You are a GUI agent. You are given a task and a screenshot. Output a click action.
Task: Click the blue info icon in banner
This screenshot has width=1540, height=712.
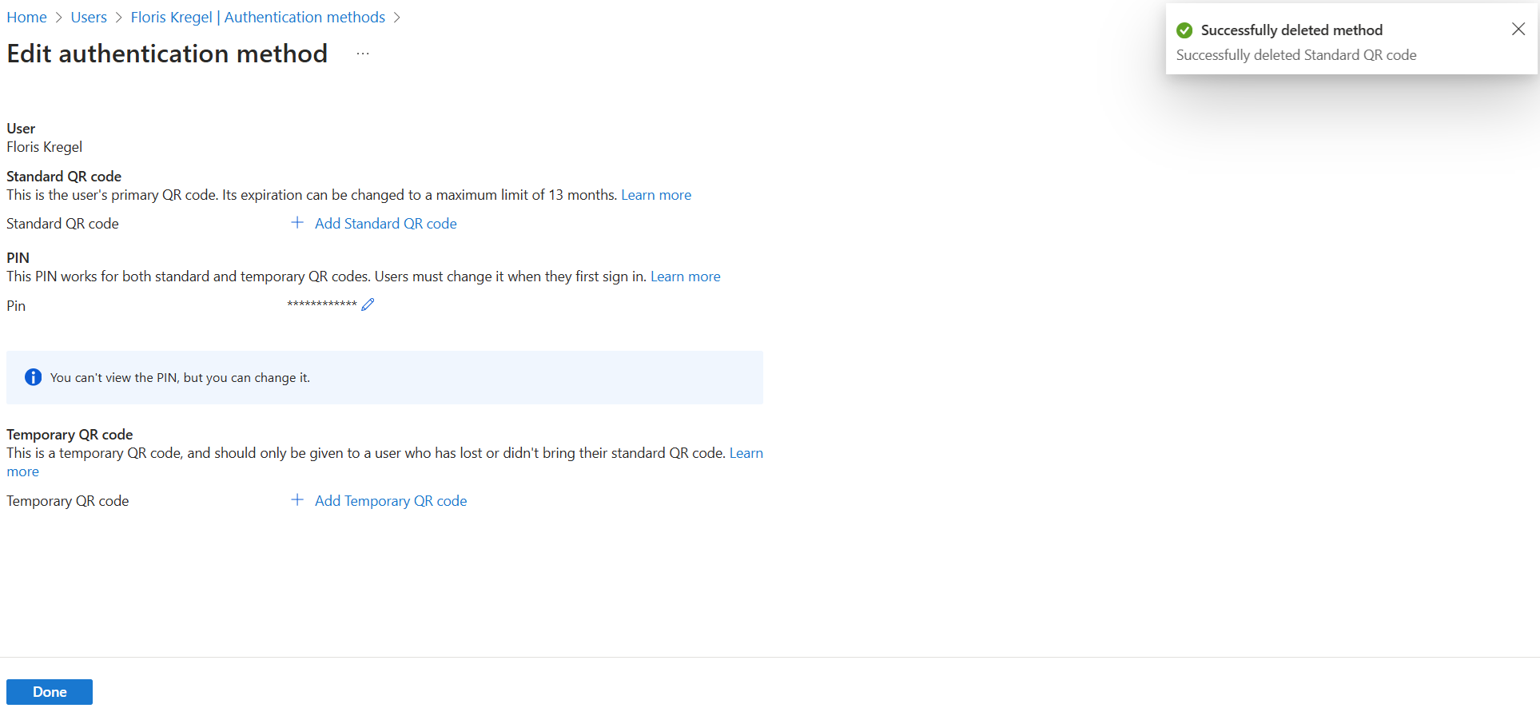[33, 377]
